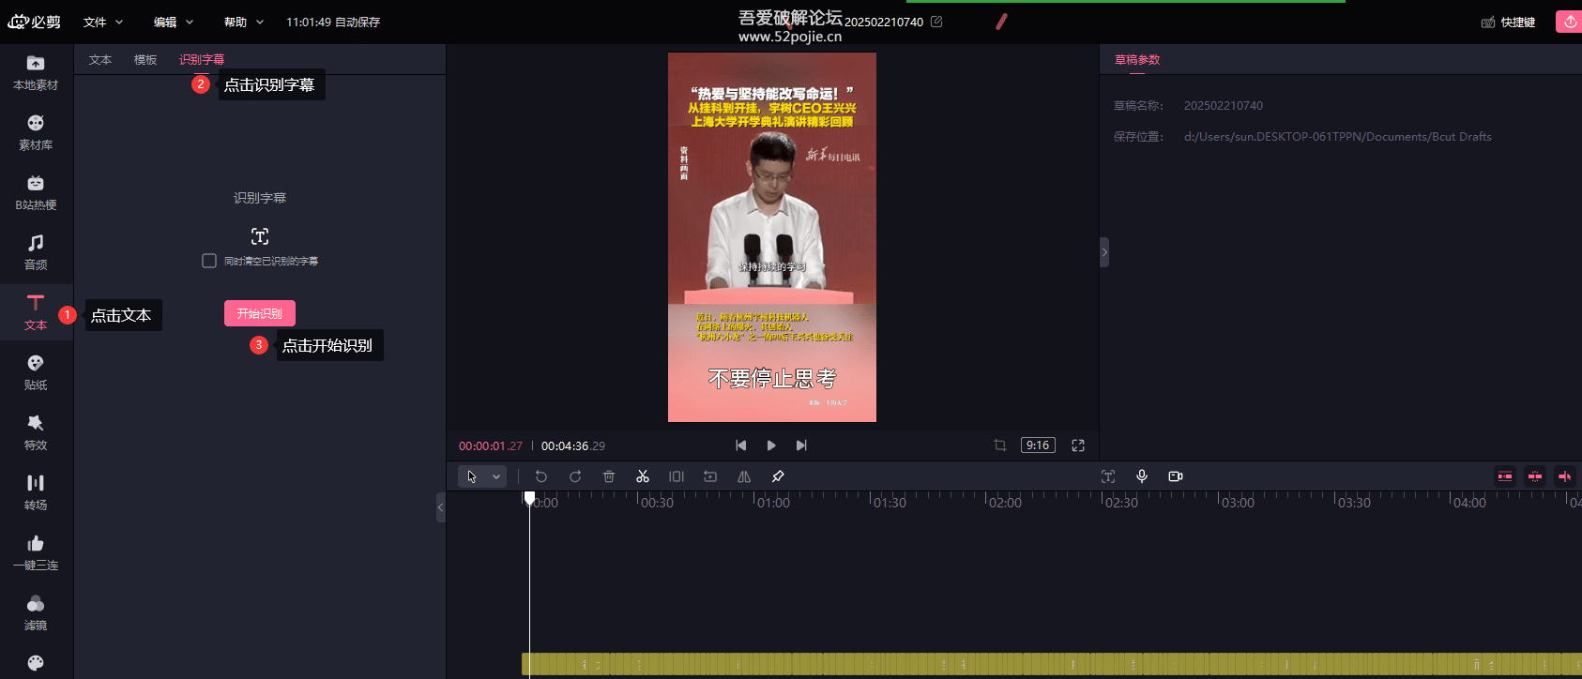Click the timeline playhead handle
The height and width of the screenshot is (679, 1582).
(x=529, y=497)
